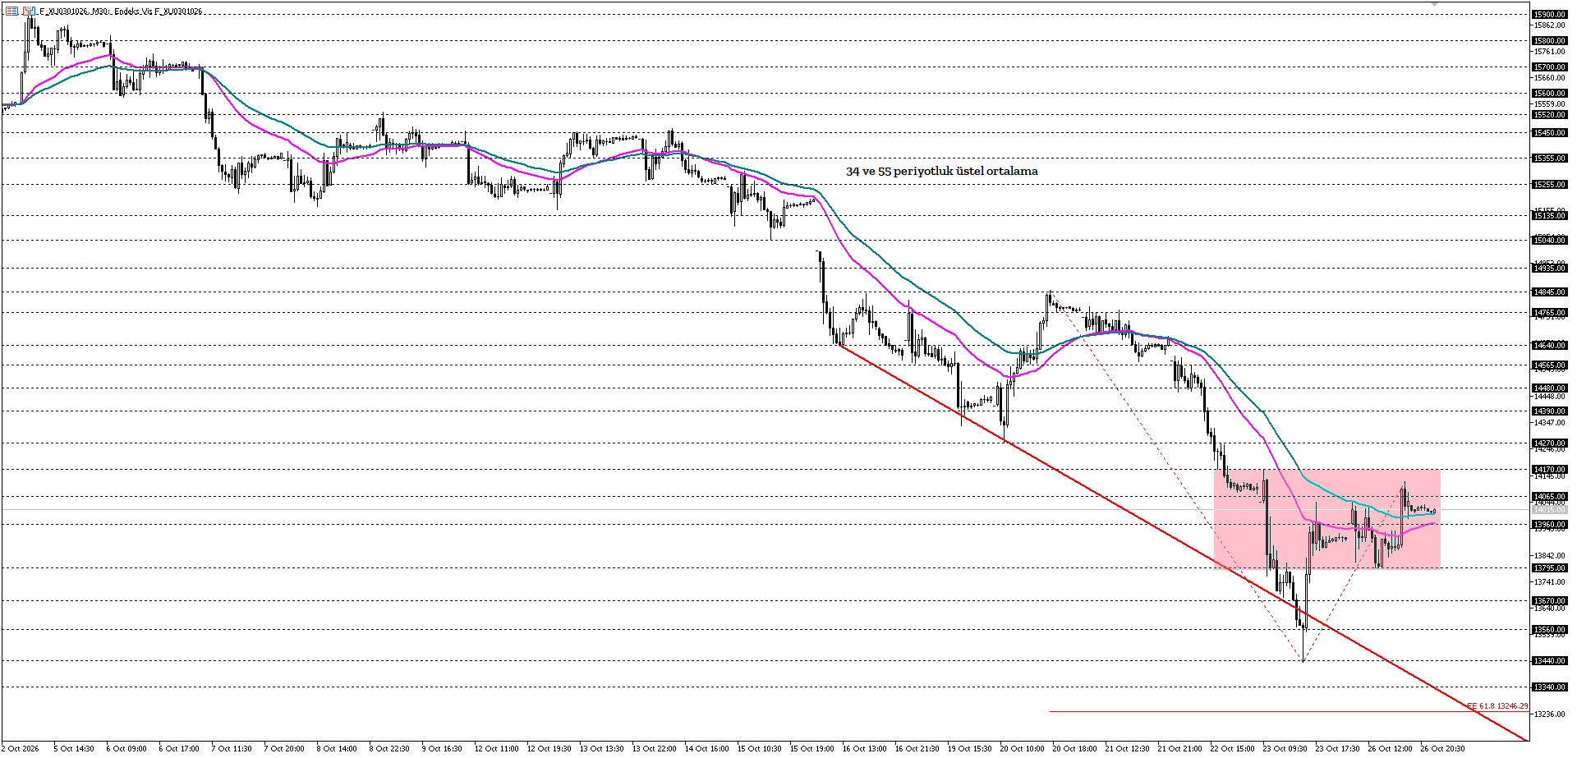Select the pink rectangle chart object
This screenshot has width=1577, height=758.
[1327, 519]
